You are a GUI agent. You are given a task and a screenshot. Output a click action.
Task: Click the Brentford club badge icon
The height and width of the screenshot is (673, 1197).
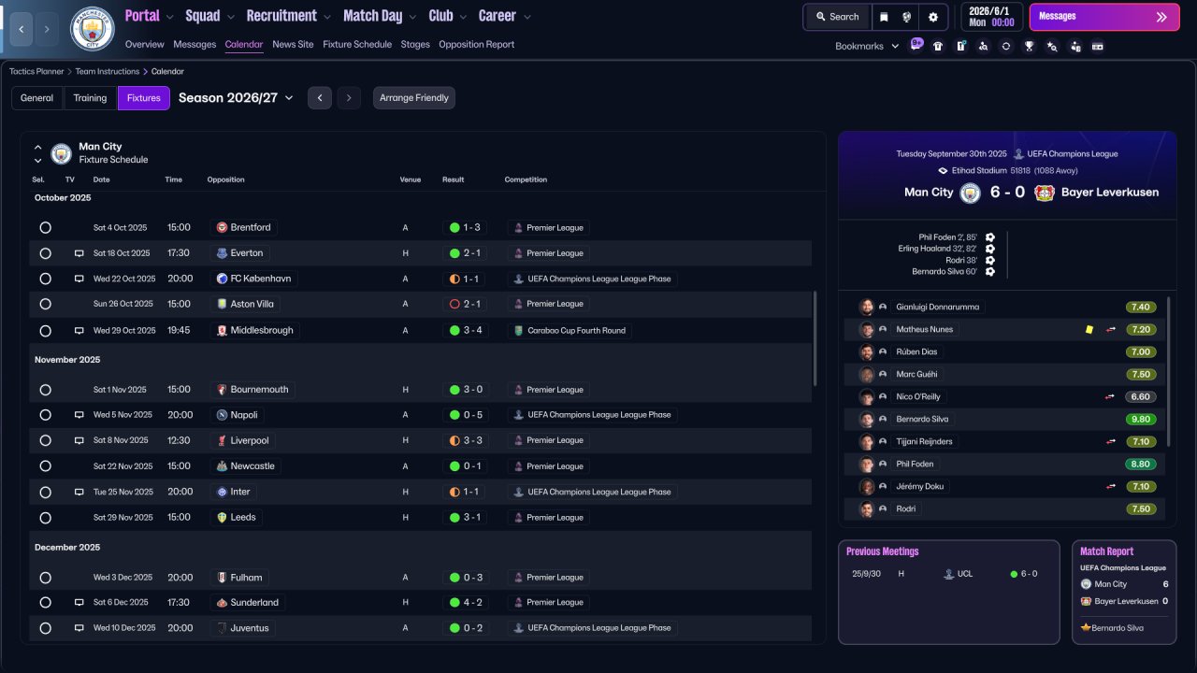tap(223, 227)
